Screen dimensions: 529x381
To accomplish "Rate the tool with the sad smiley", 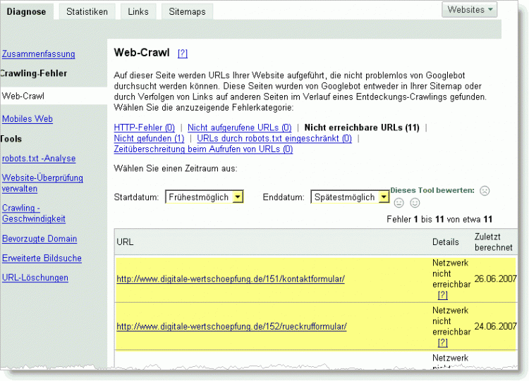I will click(485, 191).
